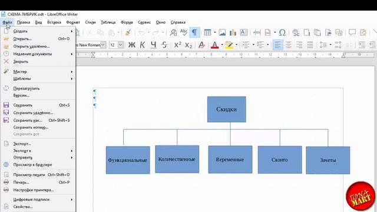Choose Закрыть in File menu
The image size is (377, 212).
[38, 61]
